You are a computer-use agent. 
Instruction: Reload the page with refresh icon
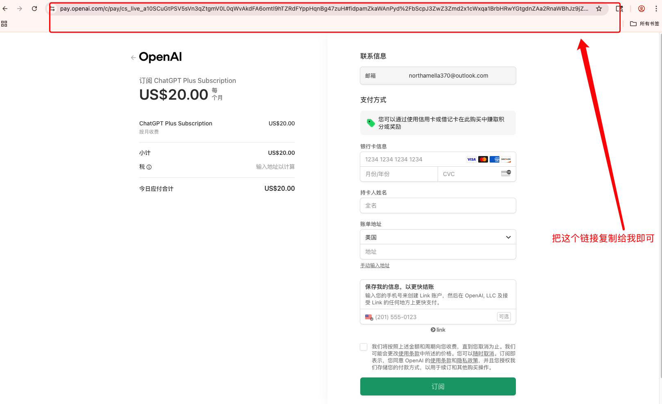click(34, 9)
